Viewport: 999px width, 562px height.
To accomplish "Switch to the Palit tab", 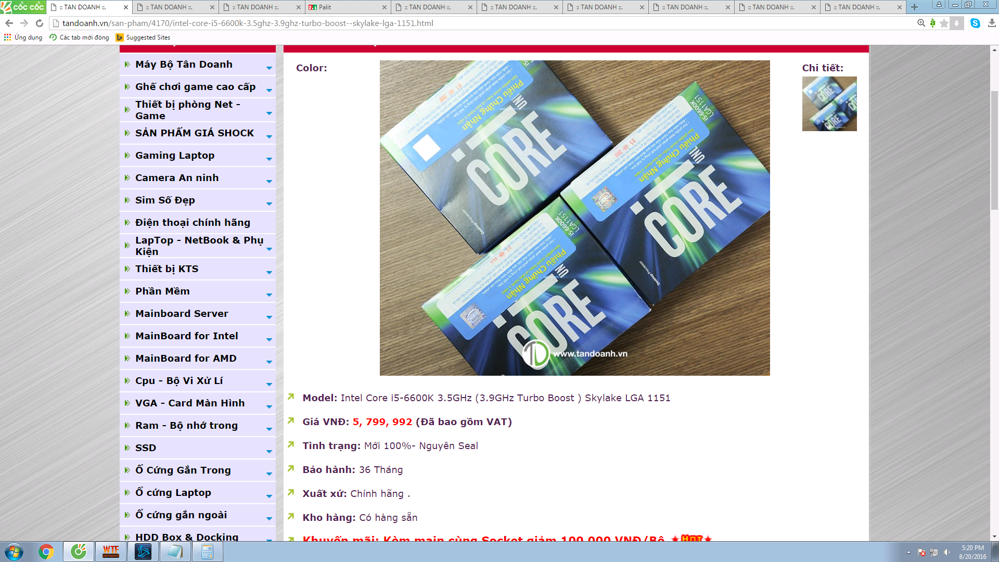I will click(343, 7).
